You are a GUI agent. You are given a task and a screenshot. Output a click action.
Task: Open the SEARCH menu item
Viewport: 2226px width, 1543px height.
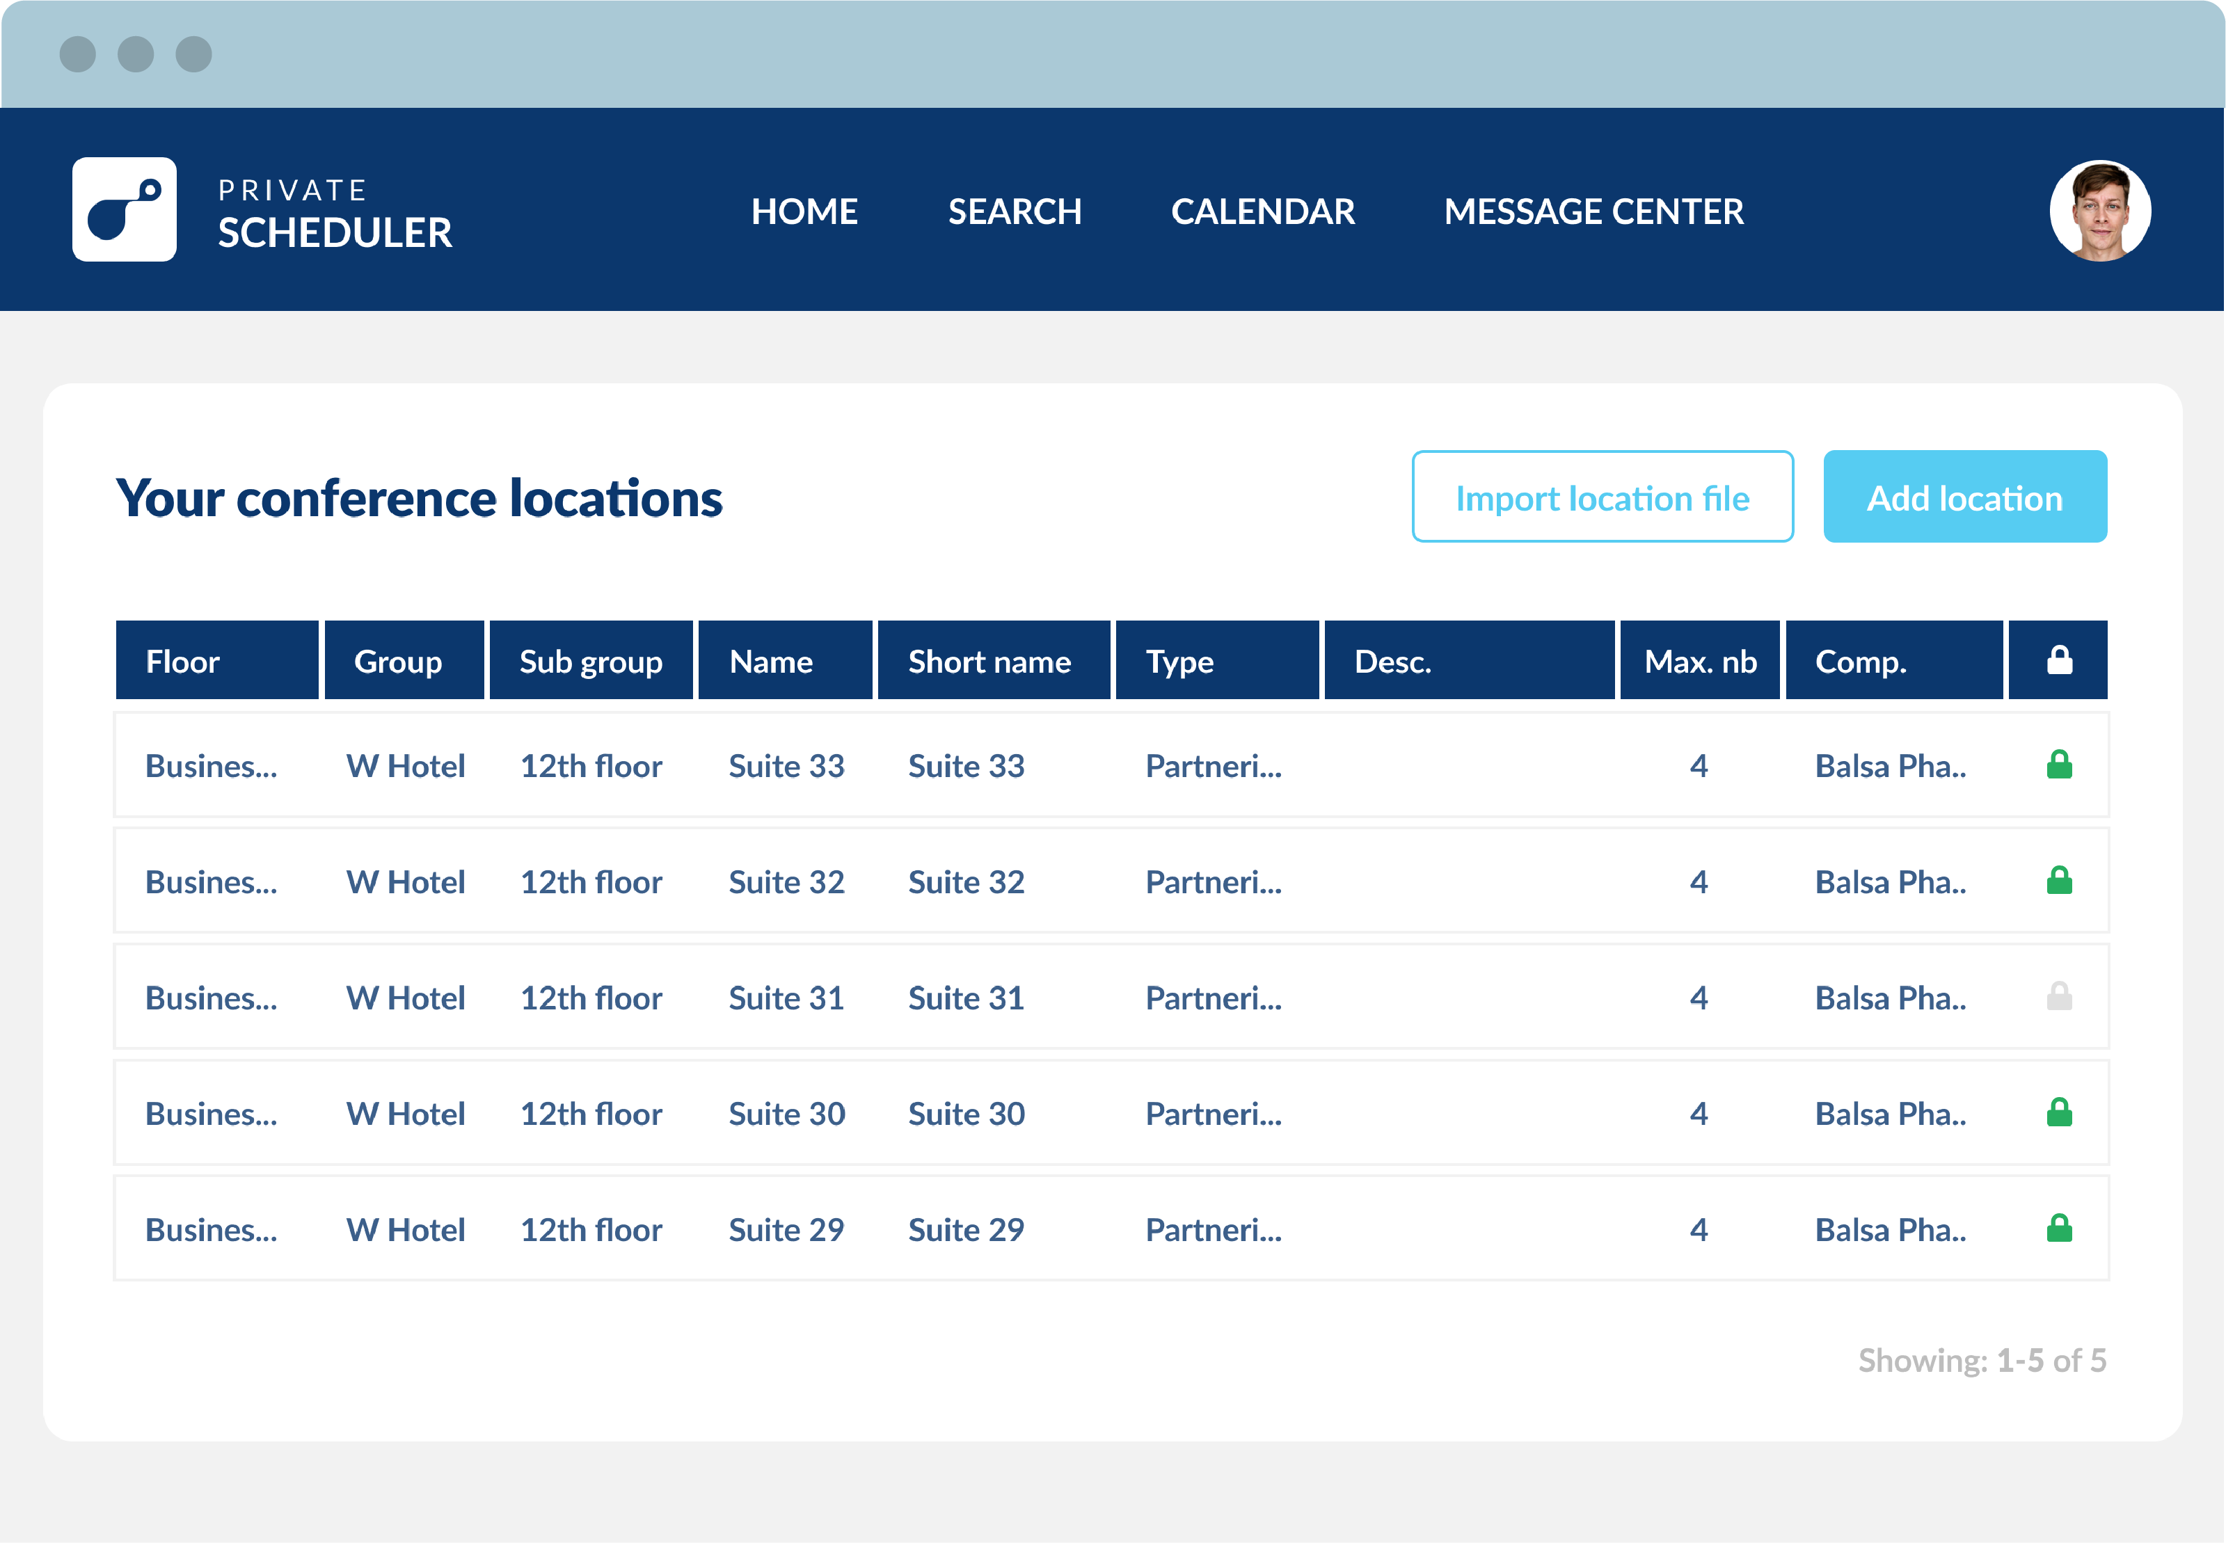1015,211
